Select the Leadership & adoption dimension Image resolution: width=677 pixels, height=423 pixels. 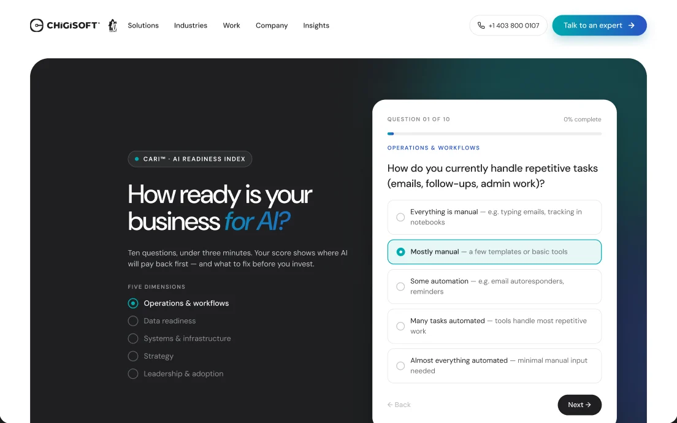[x=176, y=374]
